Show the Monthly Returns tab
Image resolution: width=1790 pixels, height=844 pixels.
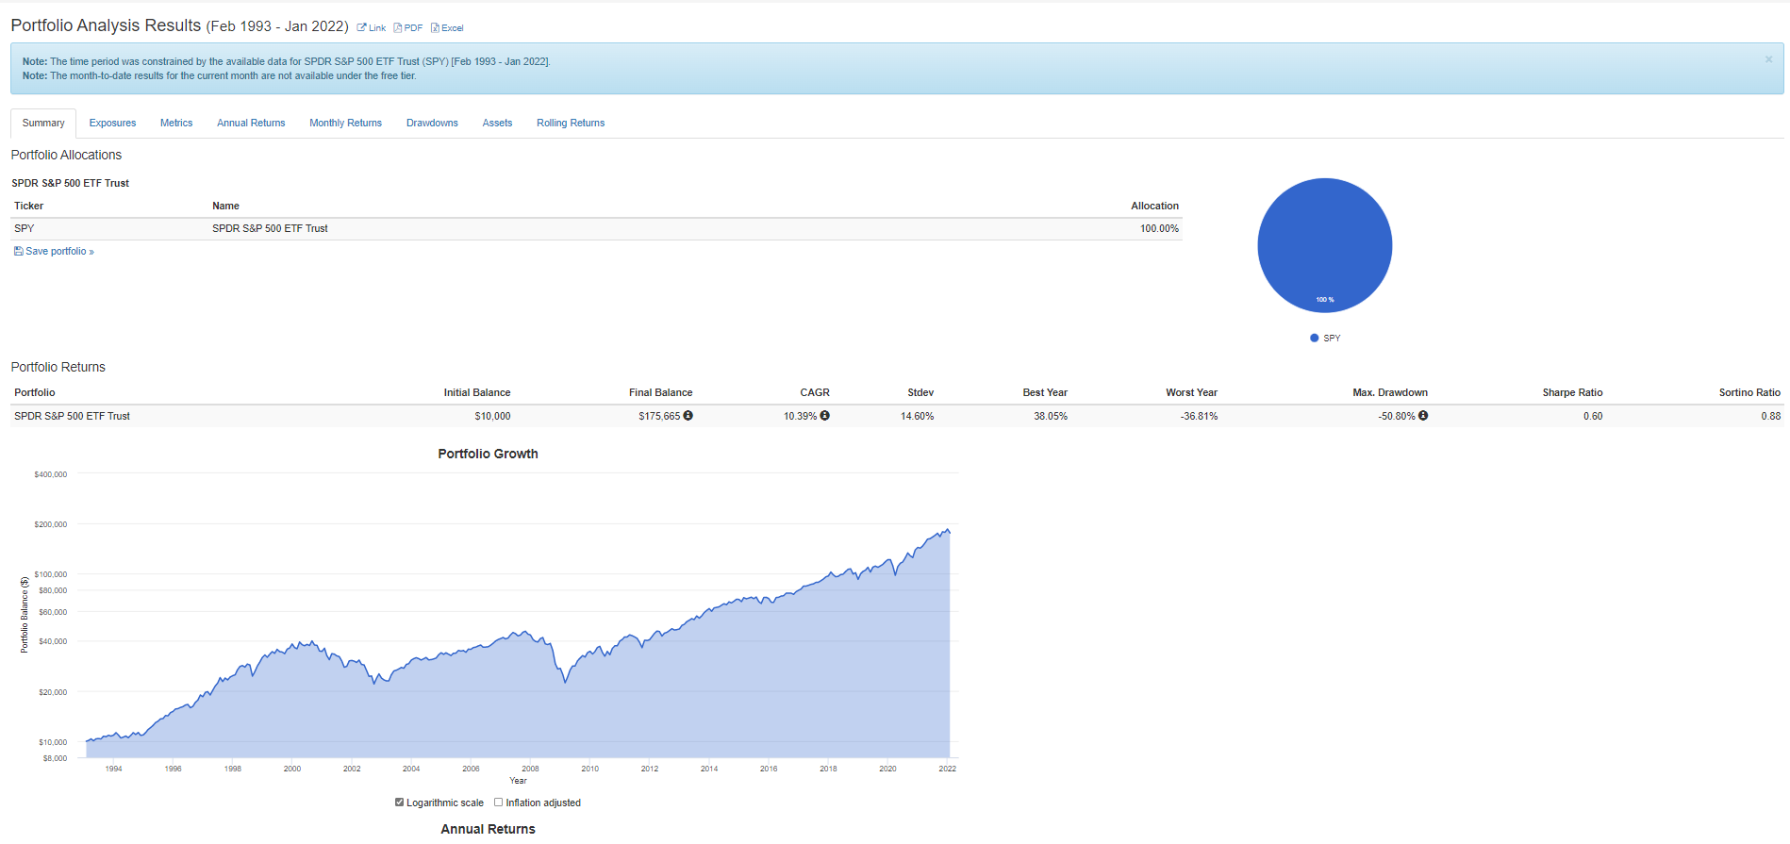[x=345, y=124]
